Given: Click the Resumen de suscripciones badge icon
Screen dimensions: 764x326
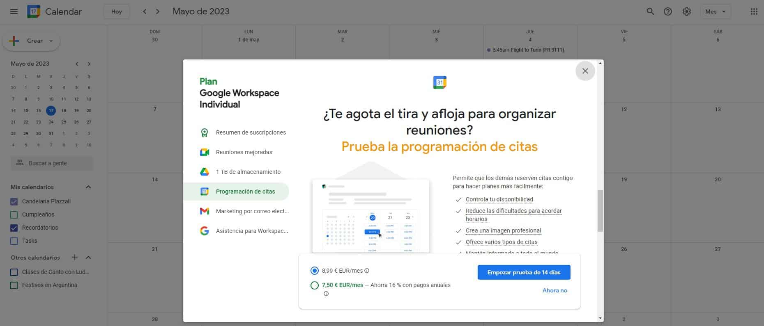Looking at the screenshot, I should coord(204,132).
